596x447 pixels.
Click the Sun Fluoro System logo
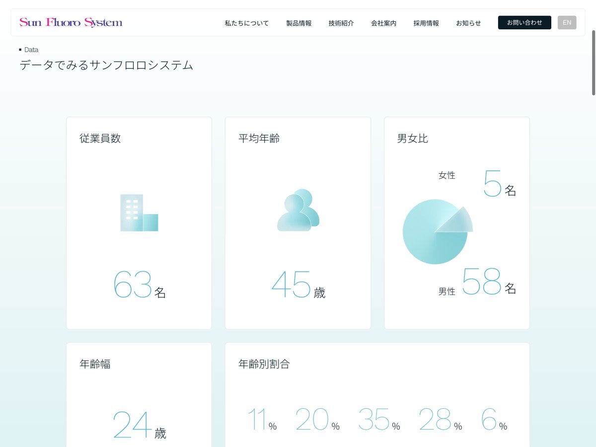(x=71, y=22)
